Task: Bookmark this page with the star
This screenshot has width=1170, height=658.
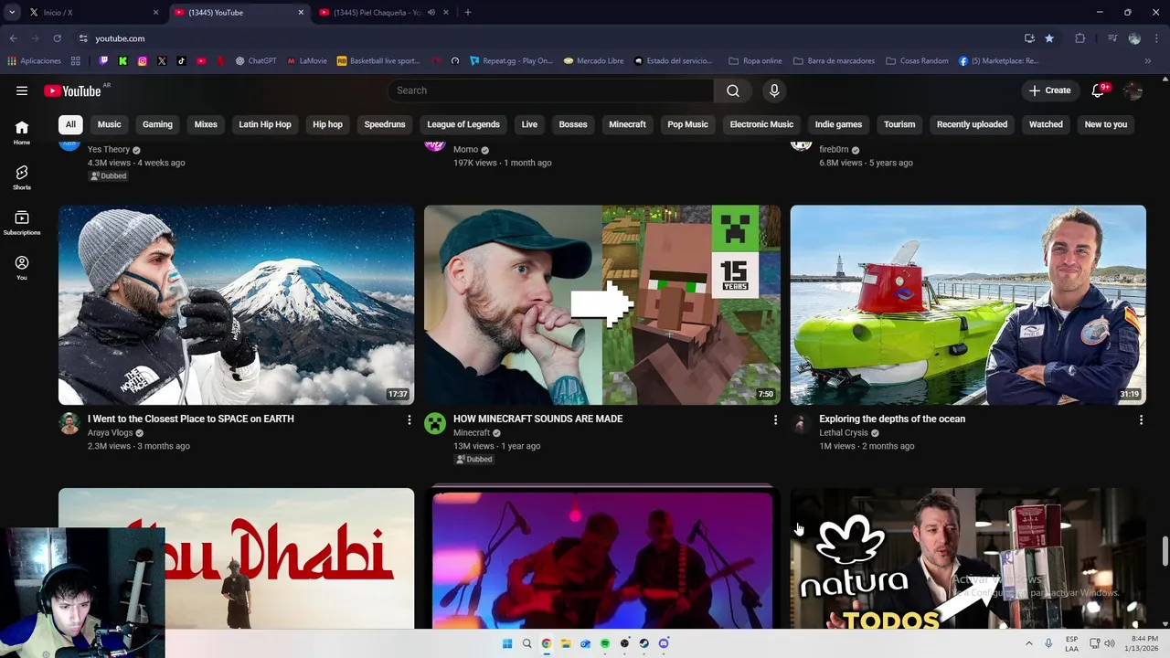Action: (x=1049, y=38)
